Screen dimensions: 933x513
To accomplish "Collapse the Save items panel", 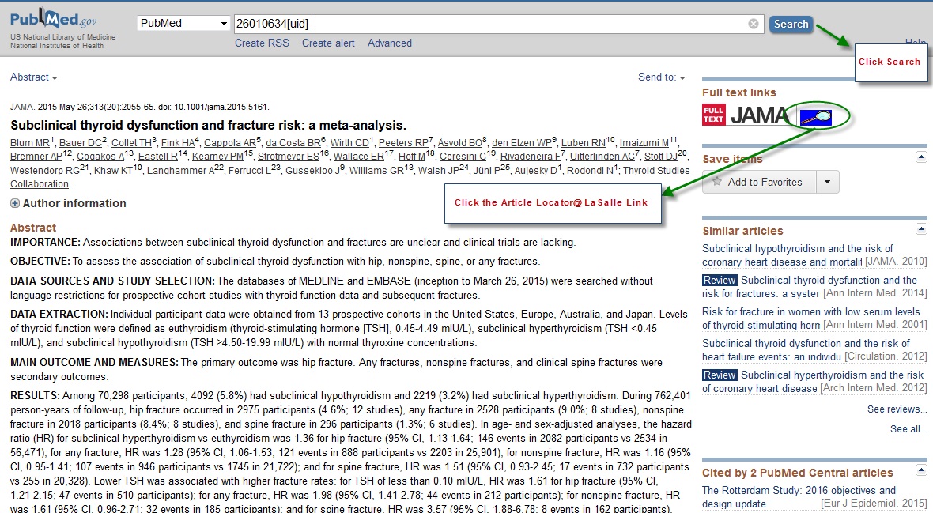I will (920, 156).
